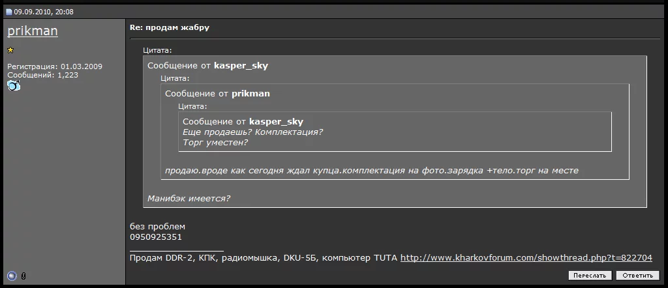Click the paperclip attachment icon

(23, 276)
